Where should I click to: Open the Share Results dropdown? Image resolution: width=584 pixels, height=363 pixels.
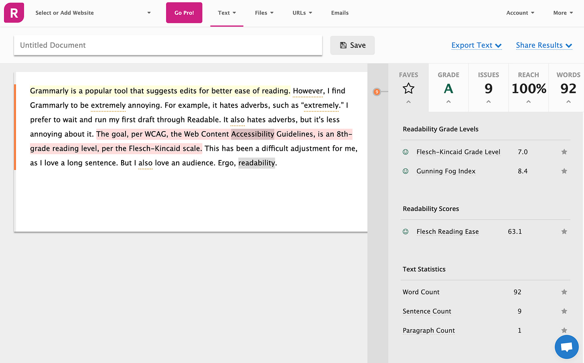(x=544, y=45)
